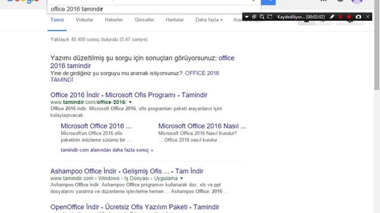This screenshot has height=213, width=380.
Task: Open the recorder toolbar dropdown arrow
Action: [246, 17]
